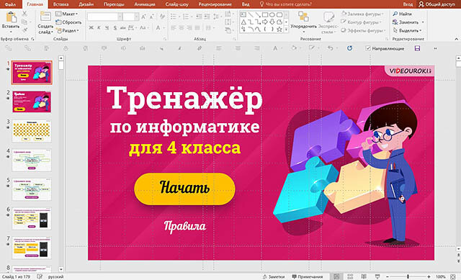Click the Text box shape icon in gallery
This screenshot has width=461, height=280.
(x=243, y=14)
